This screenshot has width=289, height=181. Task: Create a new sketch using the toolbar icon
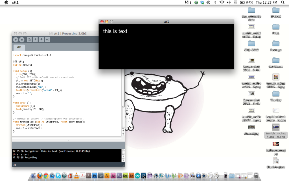coord(29,40)
